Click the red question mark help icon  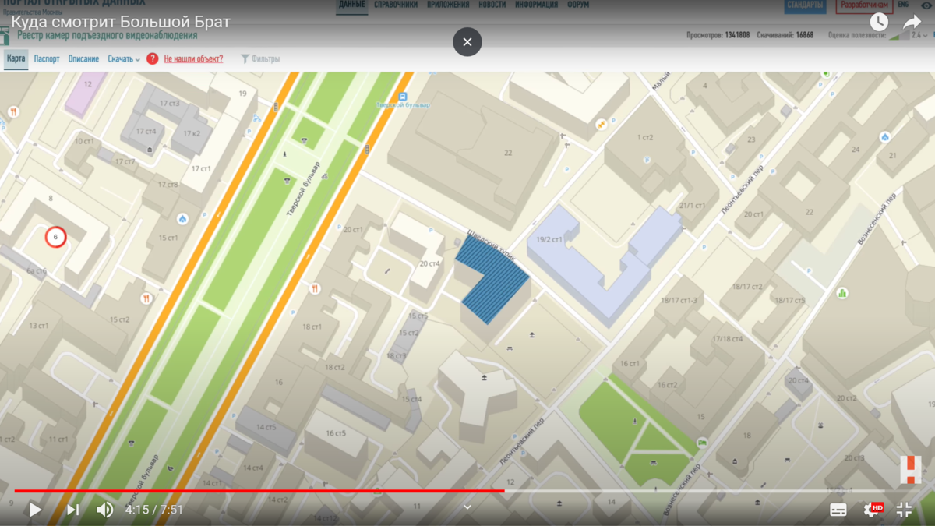(153, 58)
